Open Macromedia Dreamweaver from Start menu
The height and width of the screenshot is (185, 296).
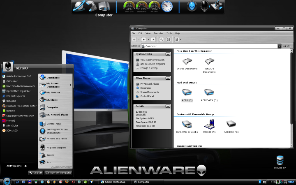tap(19, 86)
